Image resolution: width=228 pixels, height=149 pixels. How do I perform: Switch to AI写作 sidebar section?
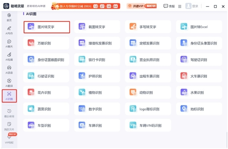tap(9, 30)
